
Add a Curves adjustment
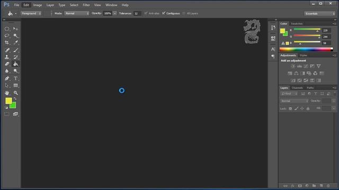[306, 66]
